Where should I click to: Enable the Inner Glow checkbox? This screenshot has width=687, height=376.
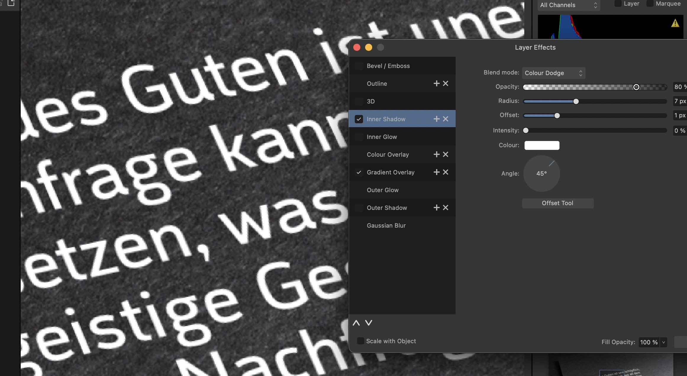[x=359, y=137]
